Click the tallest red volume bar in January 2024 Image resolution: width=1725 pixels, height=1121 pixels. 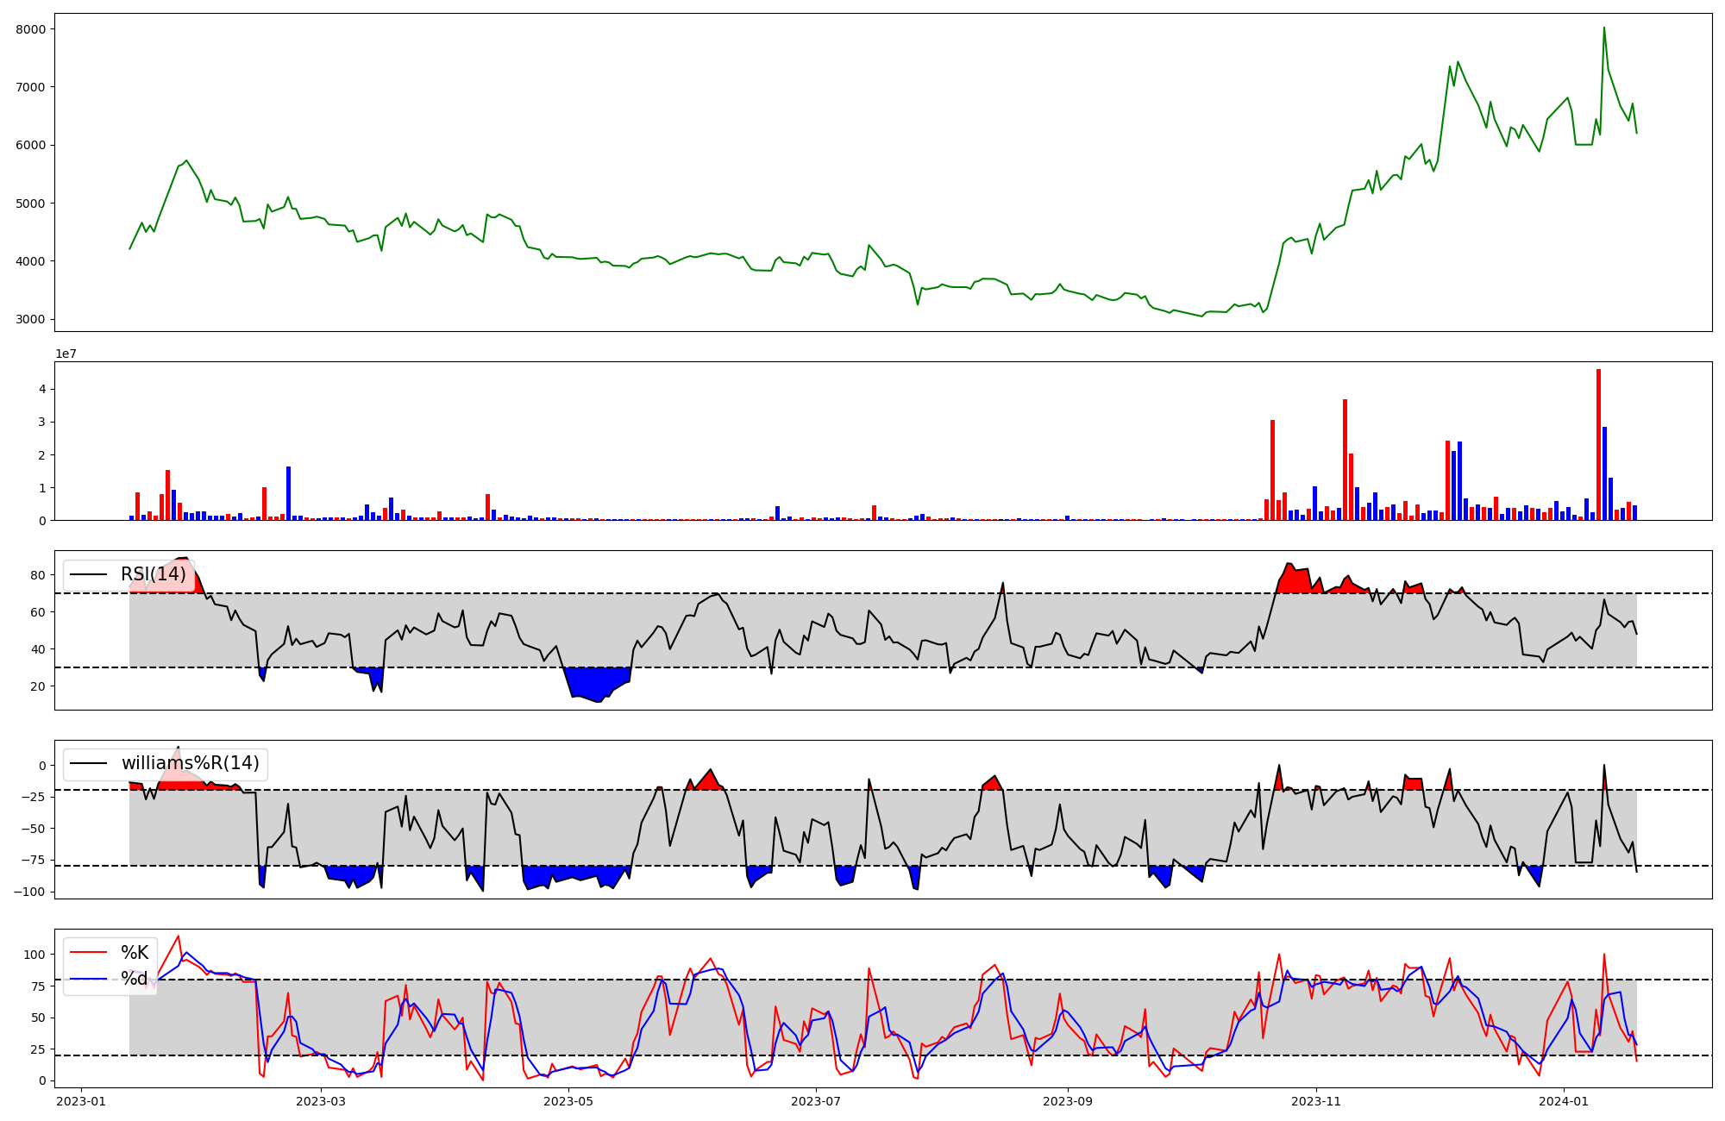[1598, 444]
